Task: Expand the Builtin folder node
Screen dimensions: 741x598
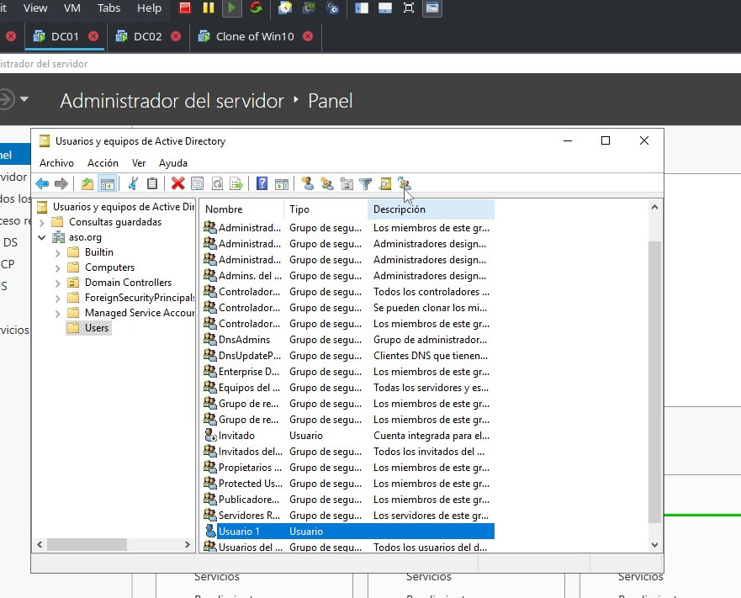Action: pos(57,252)
